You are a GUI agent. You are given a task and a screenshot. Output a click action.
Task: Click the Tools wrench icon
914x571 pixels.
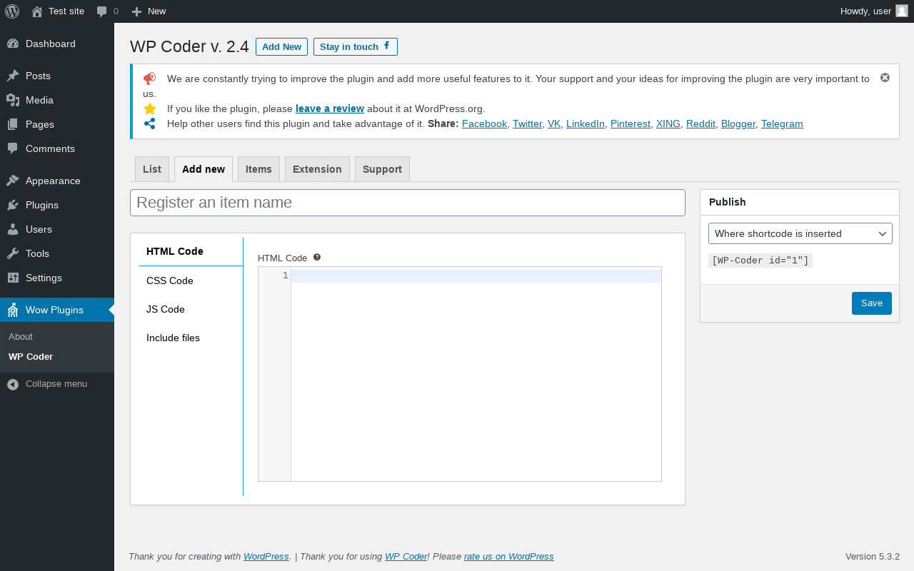coord(13,253)
